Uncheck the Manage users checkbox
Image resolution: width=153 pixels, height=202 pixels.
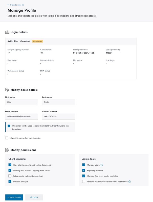click(x=84, y=165)
